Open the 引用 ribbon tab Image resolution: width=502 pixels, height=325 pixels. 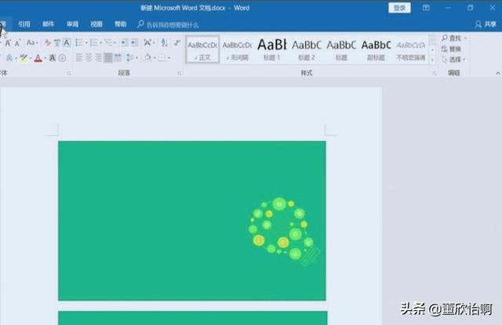click(x=24, y=24)
